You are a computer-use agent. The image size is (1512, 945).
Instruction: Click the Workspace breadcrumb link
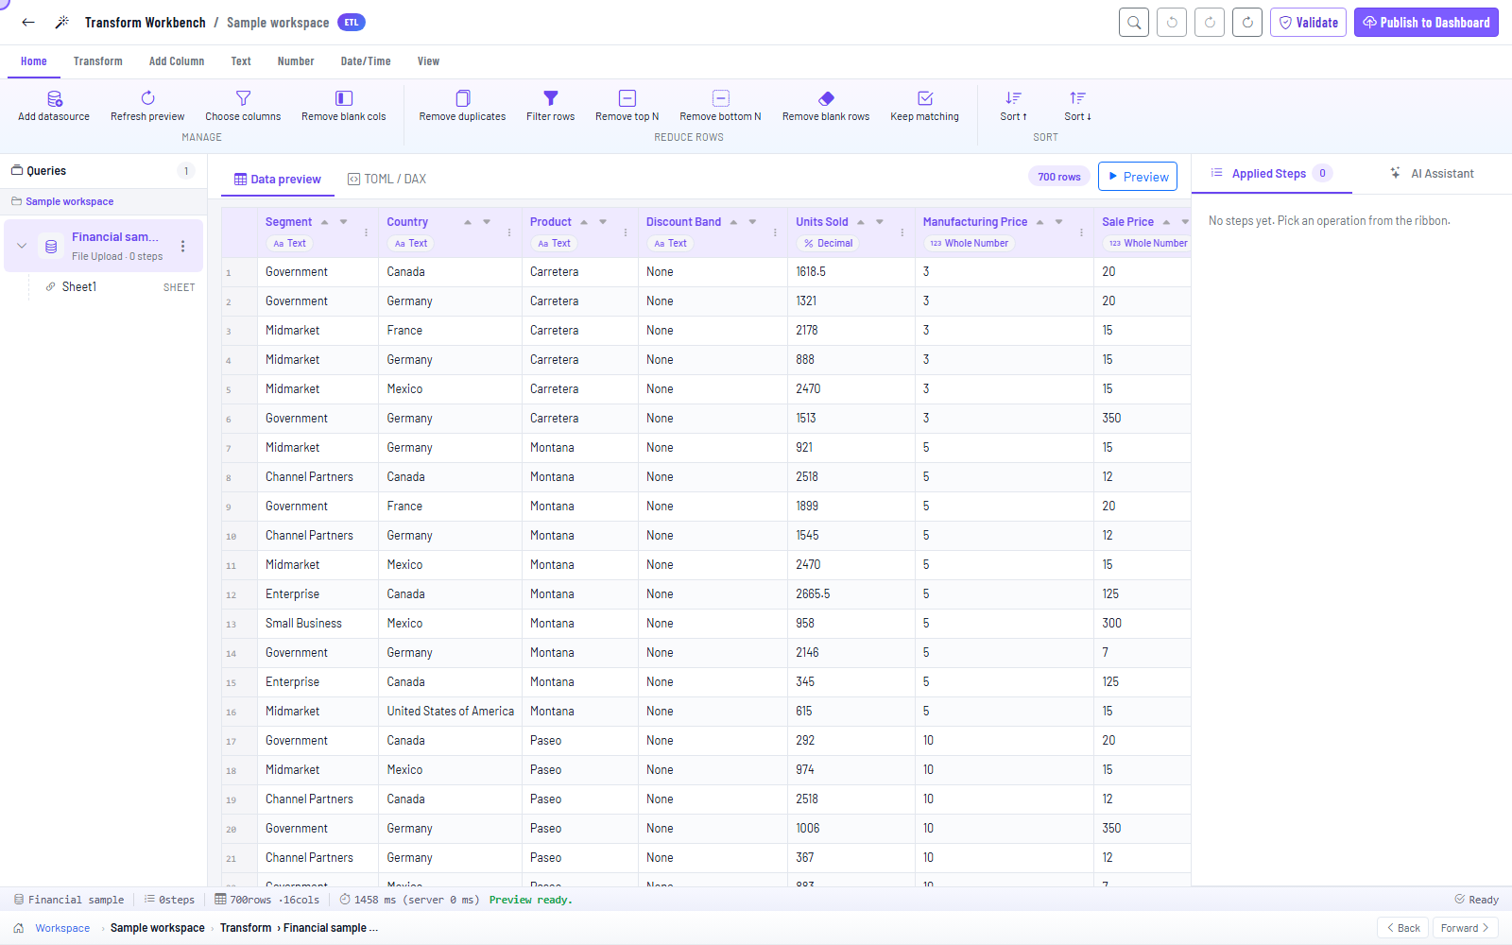pyautogui.click(x=62, y=928)
